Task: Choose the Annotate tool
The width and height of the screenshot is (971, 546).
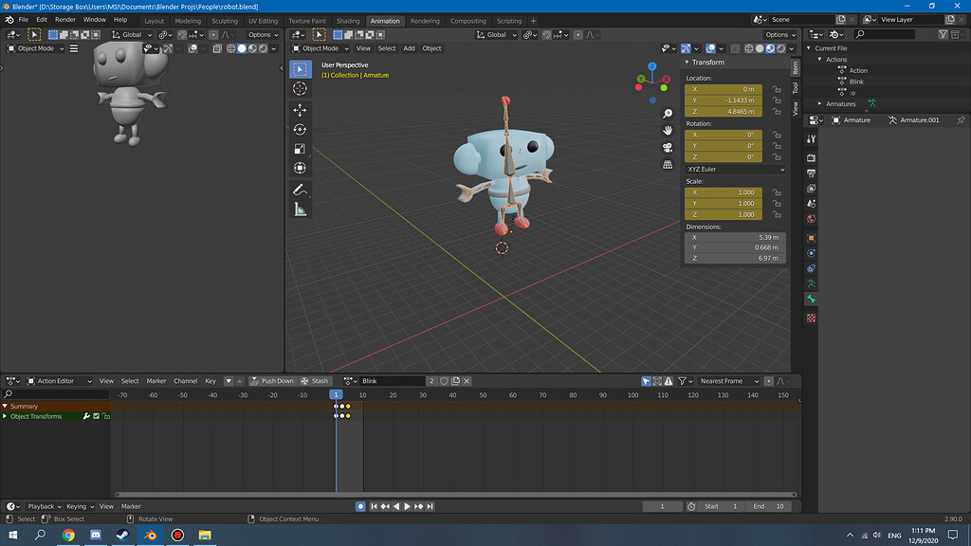Action: [x=300, y=190]
